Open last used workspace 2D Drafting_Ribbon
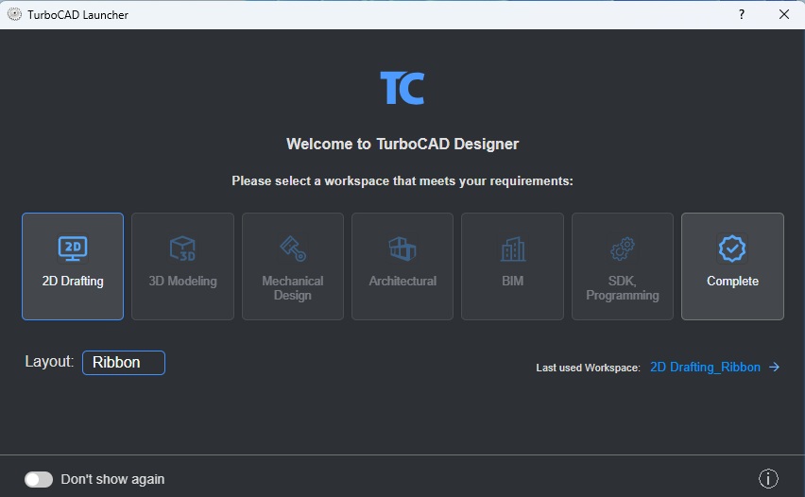The height and width of the screenshot is (497, 805). [x=705, y=368]
